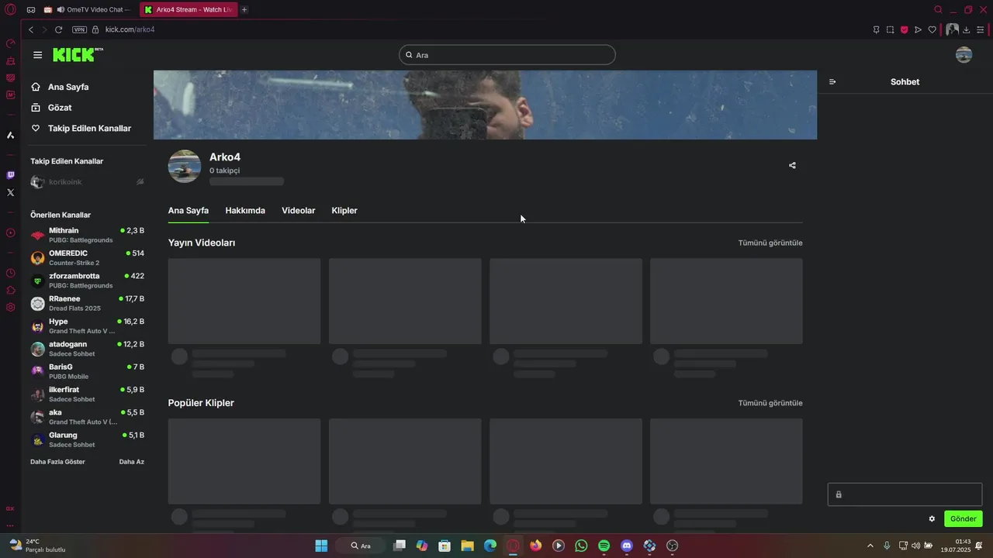Reload the page
Screen dimensions: 993x558
(x=58, y=29)
